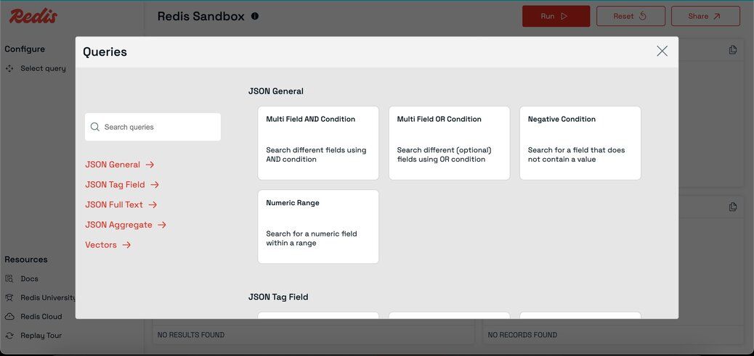This screenshot has height=356, width=754.
Task: Click the Redis Sandbox title
Action: (x=201, y=16)
